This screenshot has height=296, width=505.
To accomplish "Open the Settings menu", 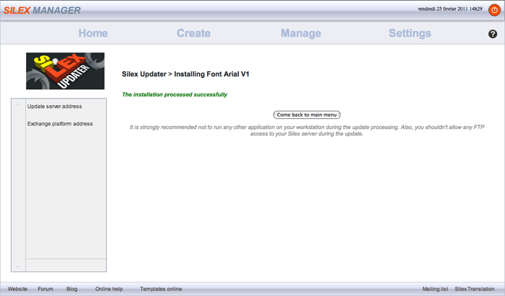I will (x=410, y=33).
